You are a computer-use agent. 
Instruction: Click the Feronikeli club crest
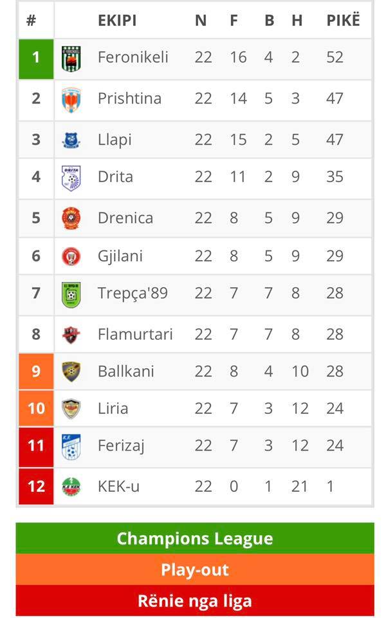[71, 59]
